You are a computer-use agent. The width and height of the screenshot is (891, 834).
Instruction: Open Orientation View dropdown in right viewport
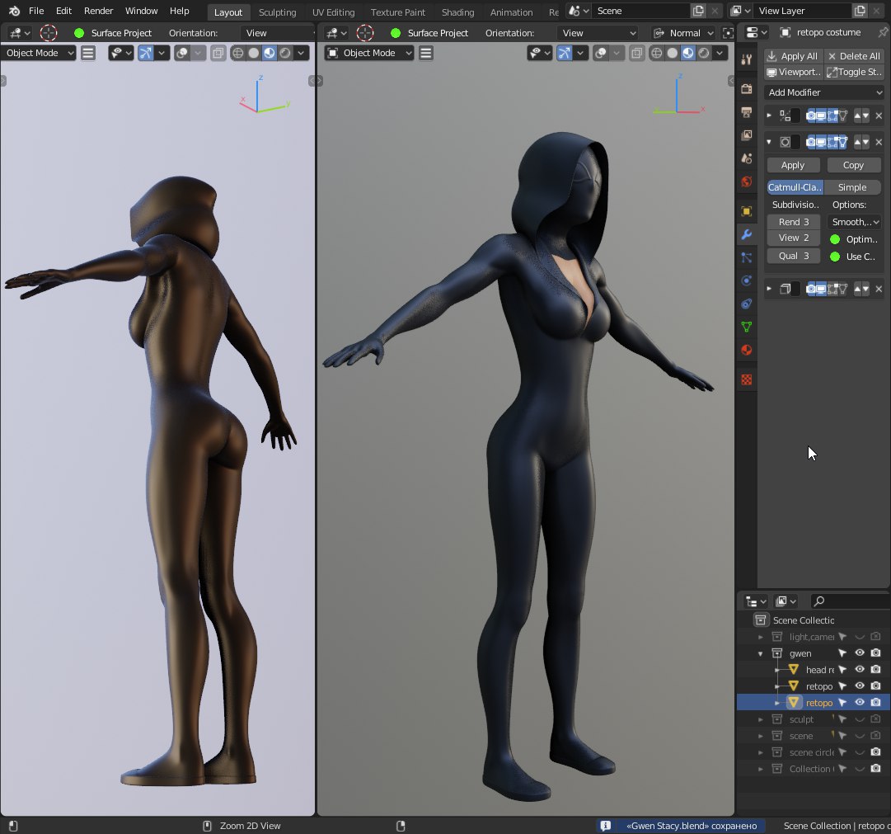coord(597,33)
